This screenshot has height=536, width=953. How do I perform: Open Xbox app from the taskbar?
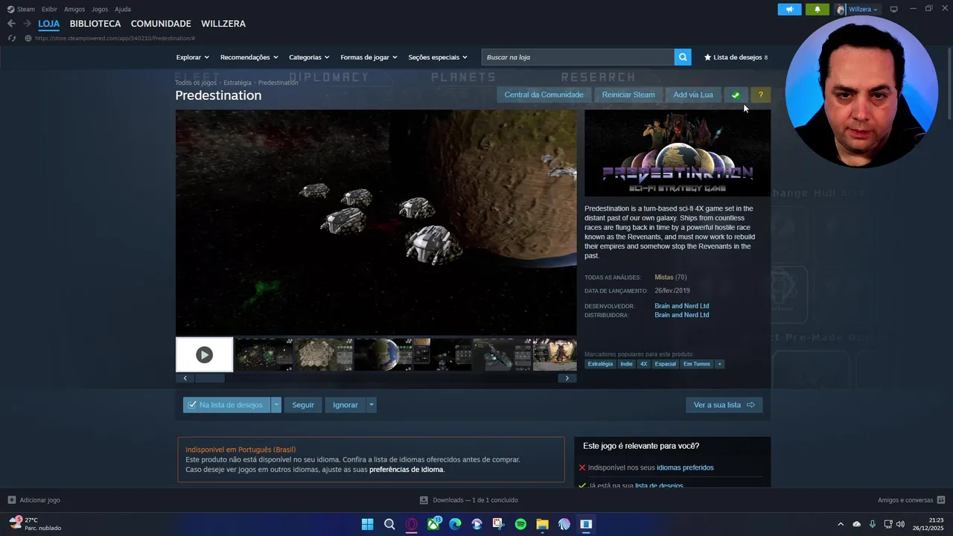point(433,524)
